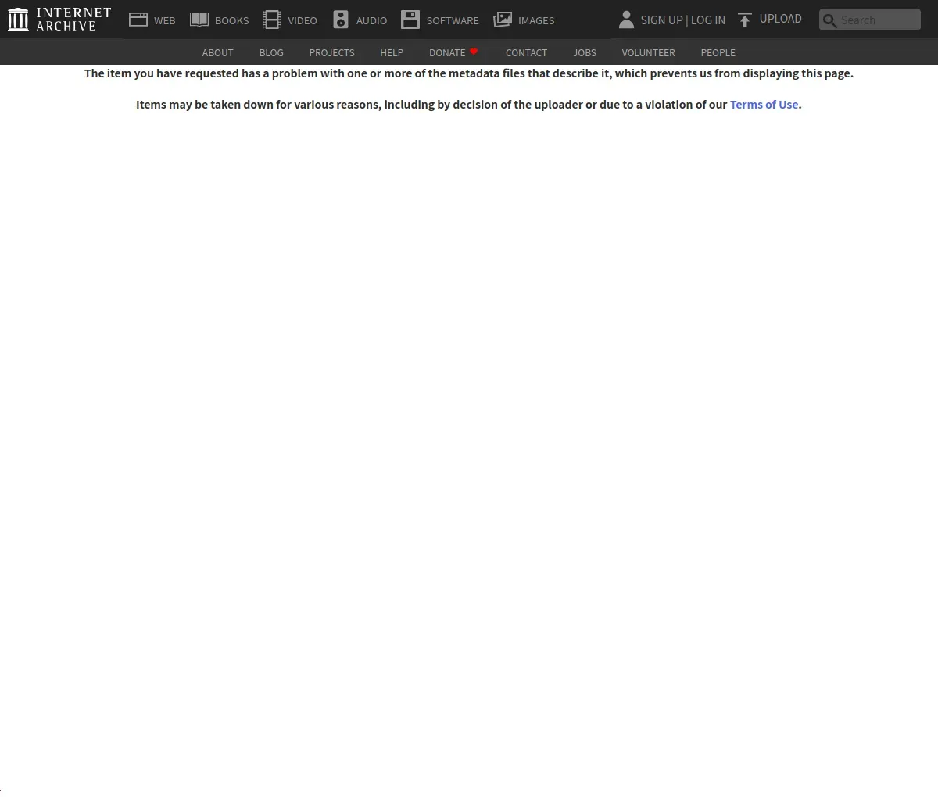Click the metadata problem error message
The image size is (938, 797).
coord(469,73)
